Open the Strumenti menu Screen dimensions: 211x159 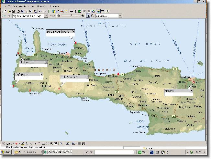[x=54, y=6]
